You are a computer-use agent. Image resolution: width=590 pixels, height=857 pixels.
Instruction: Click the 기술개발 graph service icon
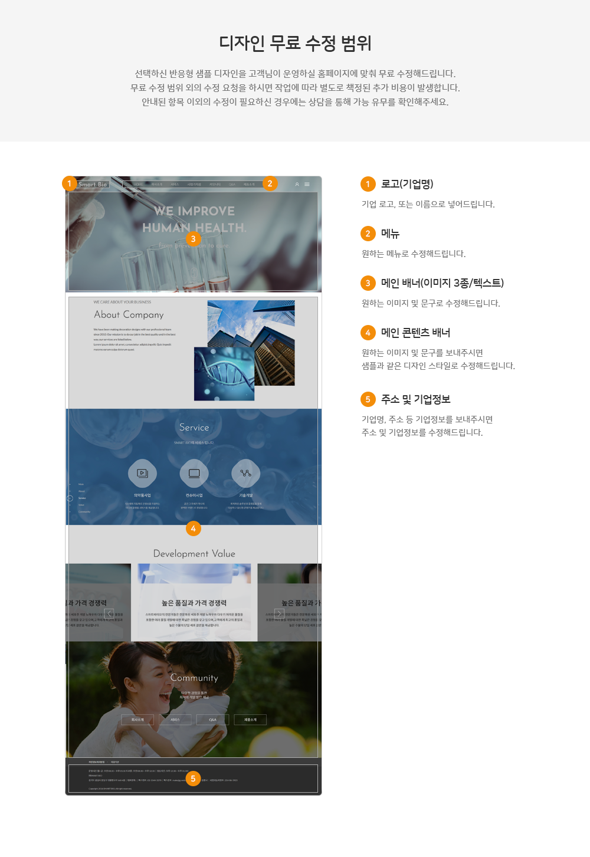tap(245, 473)
